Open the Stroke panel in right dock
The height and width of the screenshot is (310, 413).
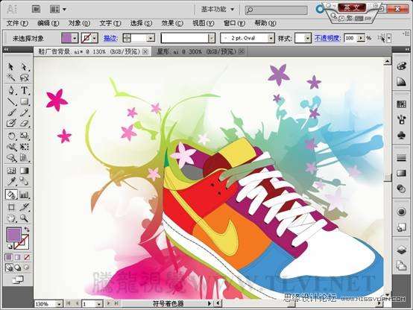(x=401, y=158)
